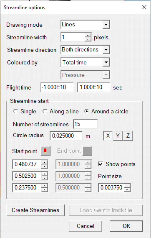Decrease the 0.480737 start coordinate value
This screenshot has width=151, height=238.
pyautogui.click(x=45, y=166)
